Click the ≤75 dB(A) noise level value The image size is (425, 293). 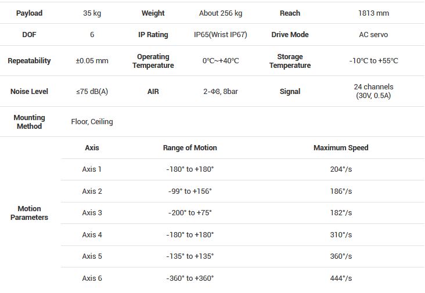[x=92, y=92]
